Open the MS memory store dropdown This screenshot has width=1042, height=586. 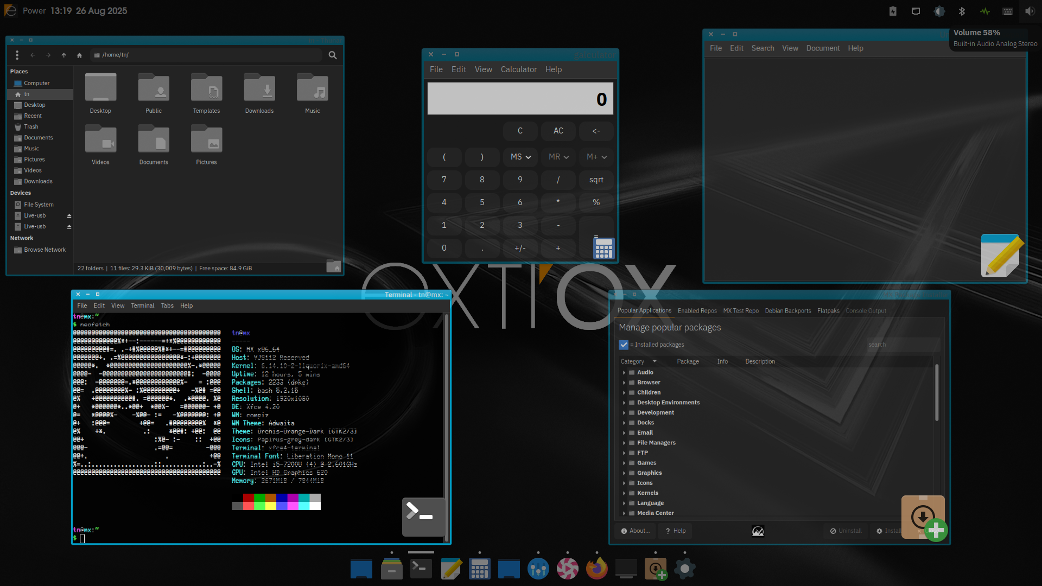tap(520, 157)
